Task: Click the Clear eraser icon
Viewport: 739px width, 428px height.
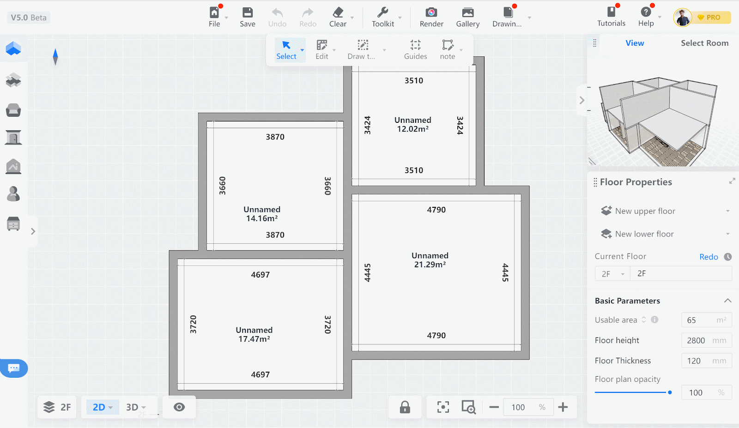Action: [338, 17]
